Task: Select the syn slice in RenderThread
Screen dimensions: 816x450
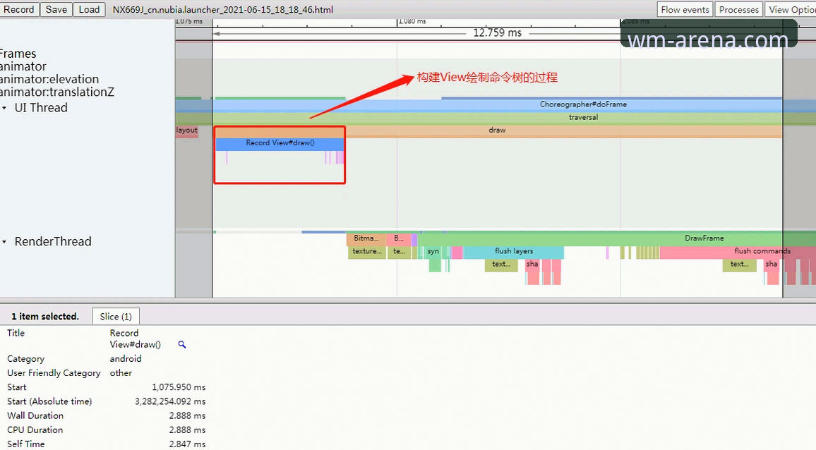Action: pos(433,252)
